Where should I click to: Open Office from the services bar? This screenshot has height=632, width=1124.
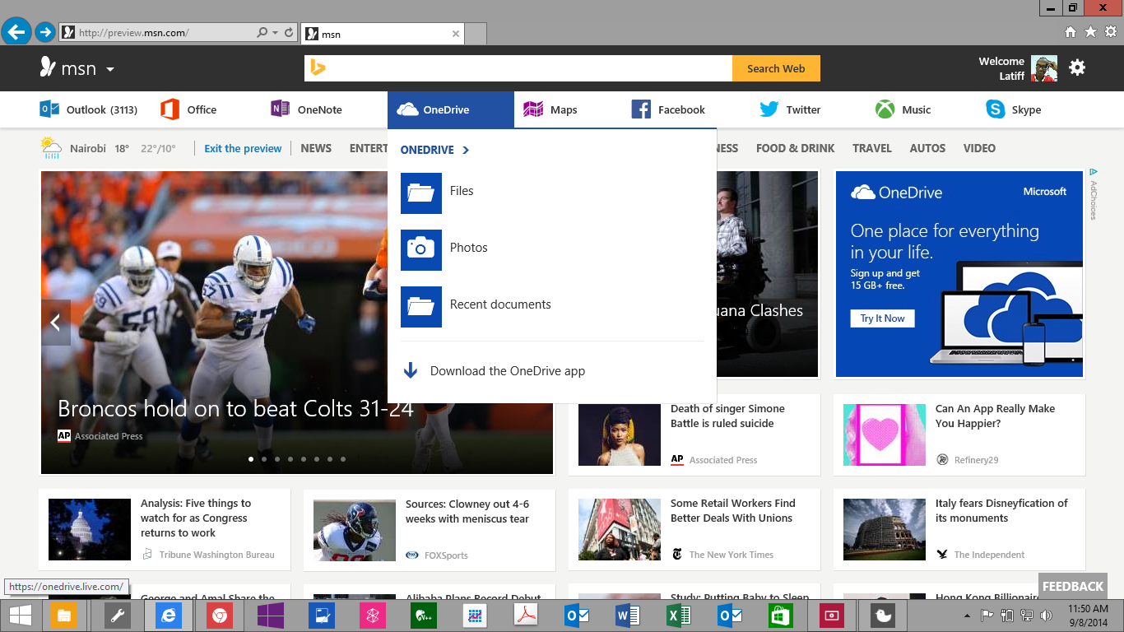point(188,109)
